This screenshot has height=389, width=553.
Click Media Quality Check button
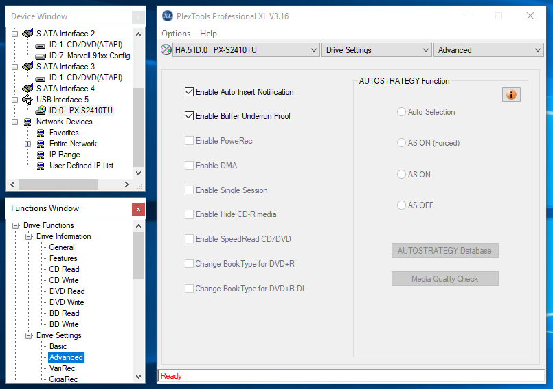[444, 279]
